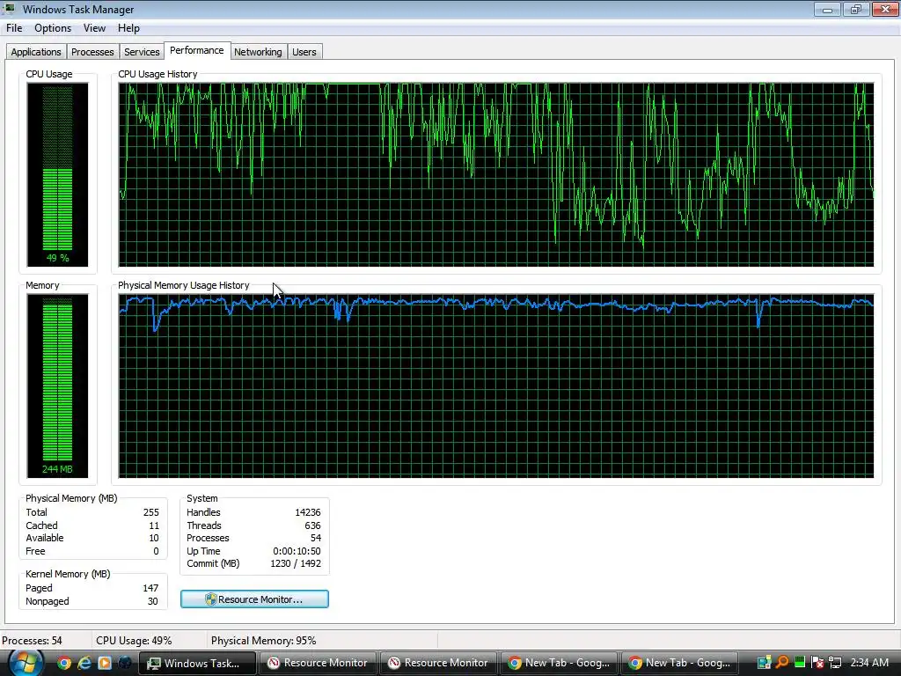This screenshot has width=901, height=676.
Task: Launch Windows Media Player from Quick Launch
Action: tap(104, 664)
